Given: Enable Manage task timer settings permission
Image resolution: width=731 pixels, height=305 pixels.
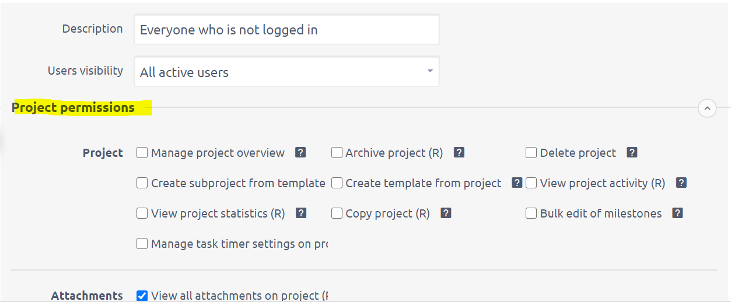Looking at the screenshot, I should coord(142,244).
